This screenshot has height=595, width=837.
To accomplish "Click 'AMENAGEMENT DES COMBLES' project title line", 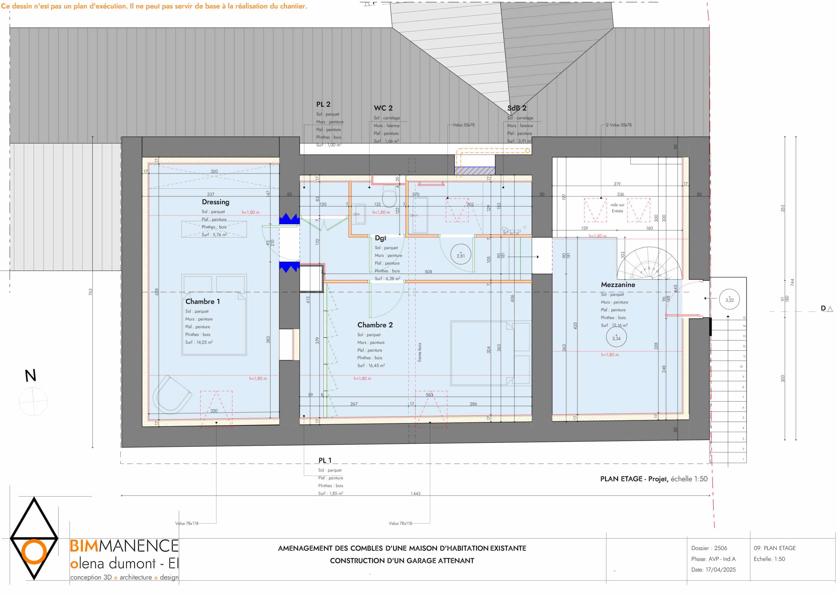I will point(402,549).
